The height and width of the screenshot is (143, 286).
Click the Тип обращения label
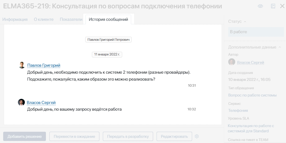click(x=241, y=88)
